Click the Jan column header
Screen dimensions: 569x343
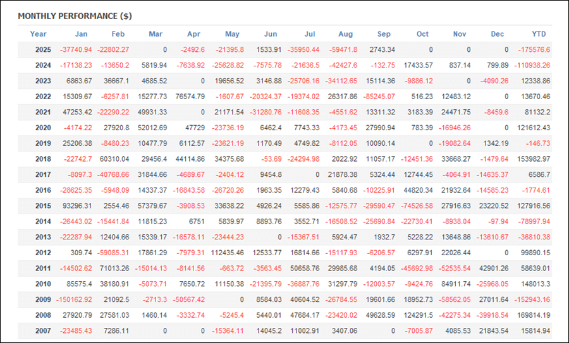point(81,34)
